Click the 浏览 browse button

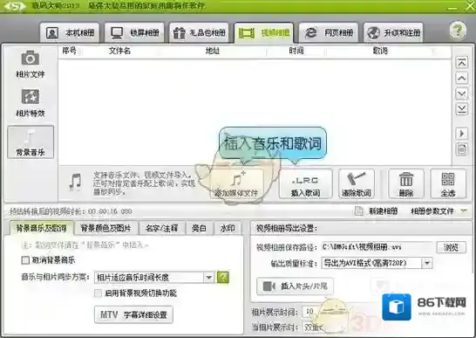click(452, 247)
